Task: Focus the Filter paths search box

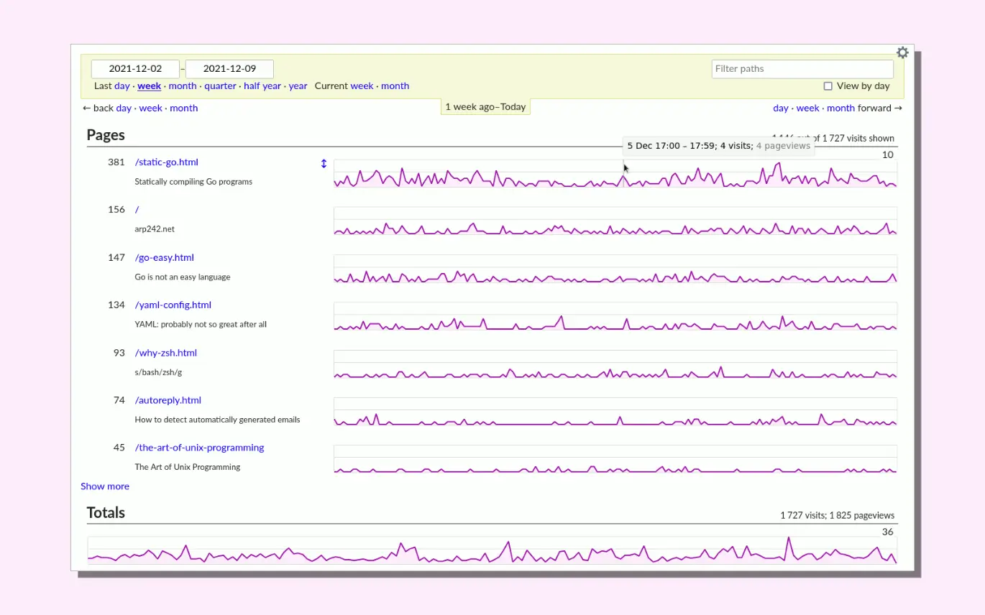Action: point(802,69)
